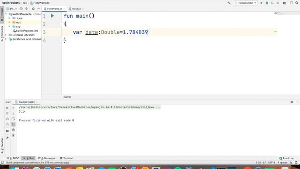The height and width of the screenshot is (169, 300).
Task: Toggle the Run tool window button
Action: (x=29, y=158)
